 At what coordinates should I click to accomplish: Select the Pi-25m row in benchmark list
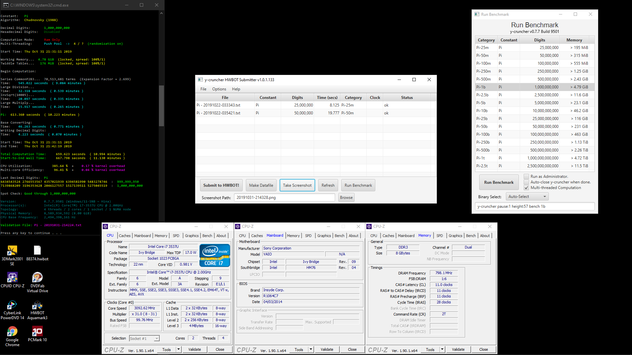535,48
